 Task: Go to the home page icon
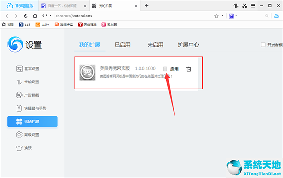[35, 16]
